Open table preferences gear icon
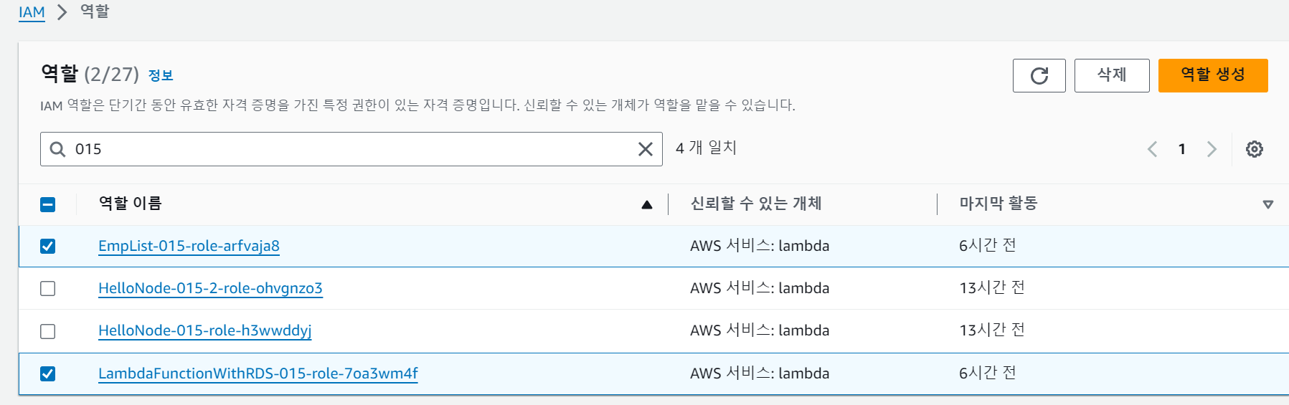1289x405 pixels. [1254, 149]
